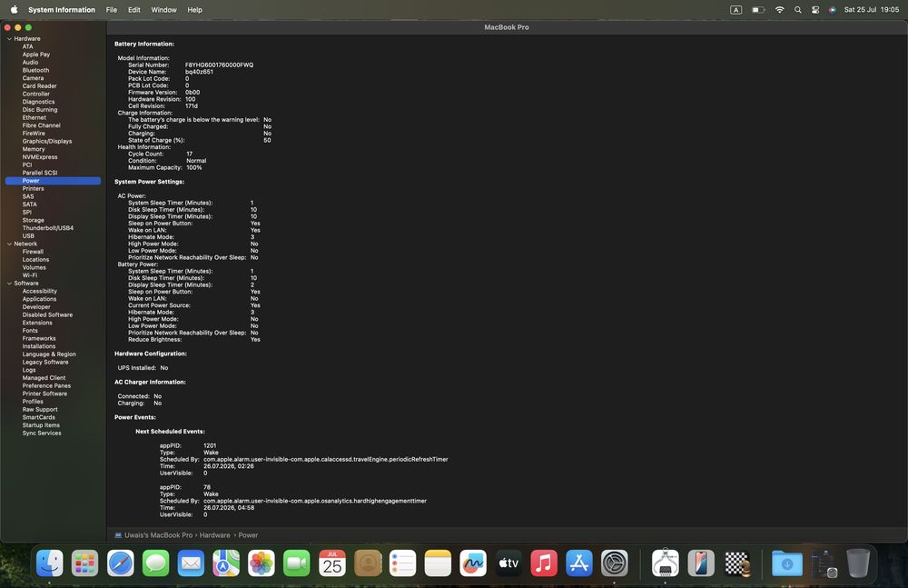Collapse the Hardware section chevron
Screen dimensions: 908x588
[x=9, y=39]
